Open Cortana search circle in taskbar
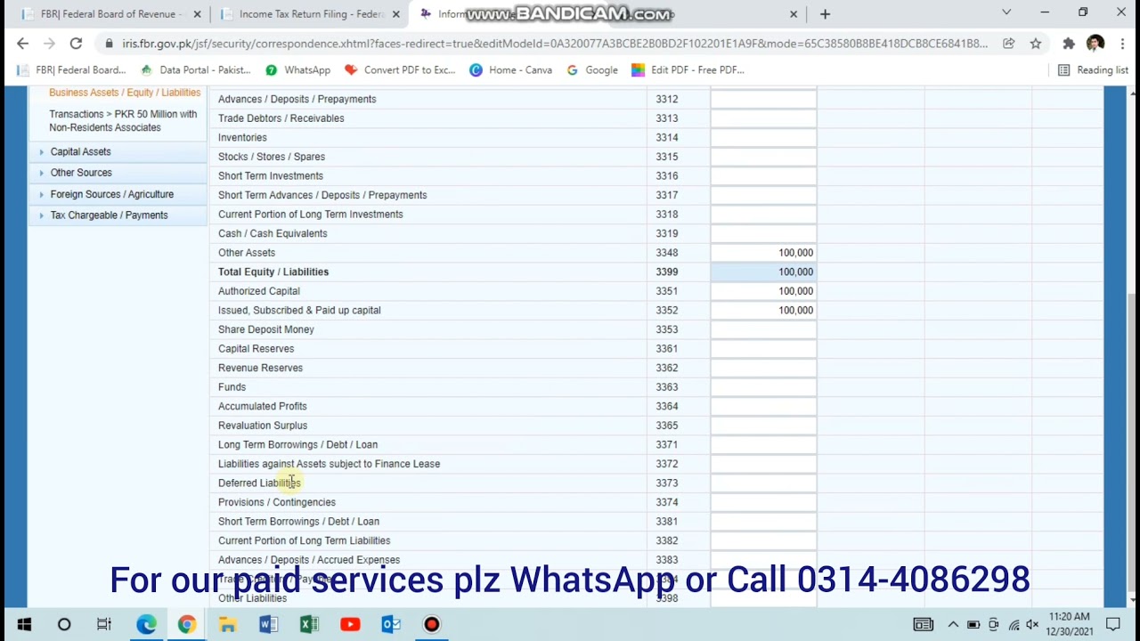1140x641 pixels. coord(64,625)
